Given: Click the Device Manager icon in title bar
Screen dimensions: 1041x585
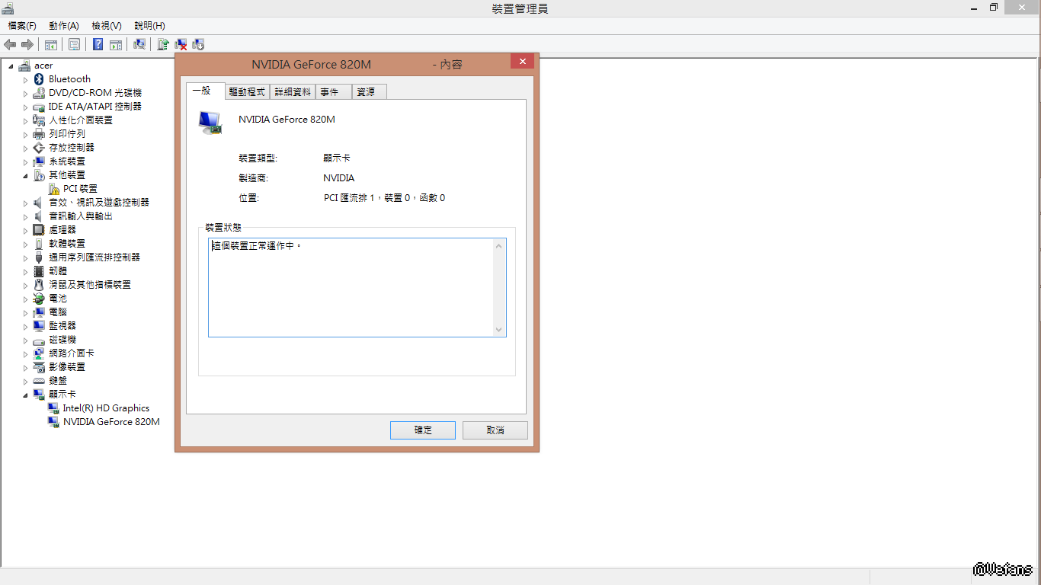Looking at the screenshot, I should point(8,8).
